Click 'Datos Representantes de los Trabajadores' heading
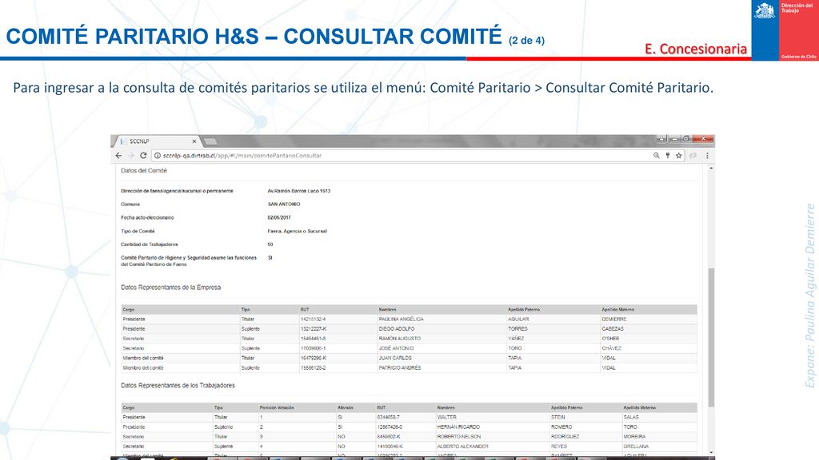The height and width of the screenshot is (460, 819). click(x=178, y=386)
